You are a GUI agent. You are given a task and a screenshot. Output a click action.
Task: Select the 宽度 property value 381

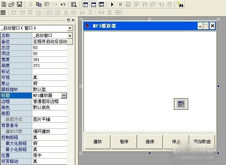pyautogui.click(x=50, y=60)
